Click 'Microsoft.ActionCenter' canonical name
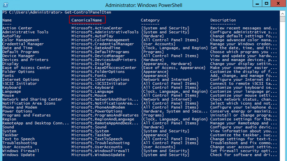287x161 pixels. 97,28
